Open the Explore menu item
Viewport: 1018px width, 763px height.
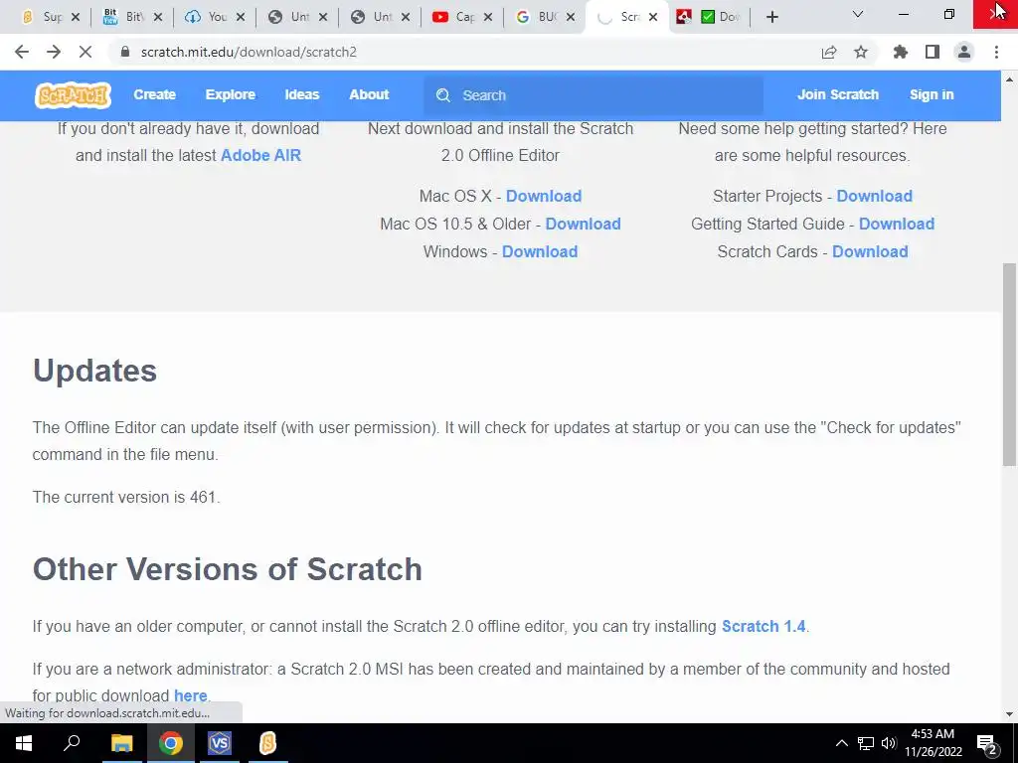pyautogui.click(x=231, y=94)
